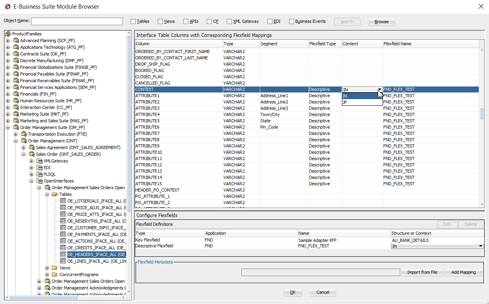Collapse the Sales Order (ONT_SALES_ORDER) node
489x304 pixels.
(24, 154)
